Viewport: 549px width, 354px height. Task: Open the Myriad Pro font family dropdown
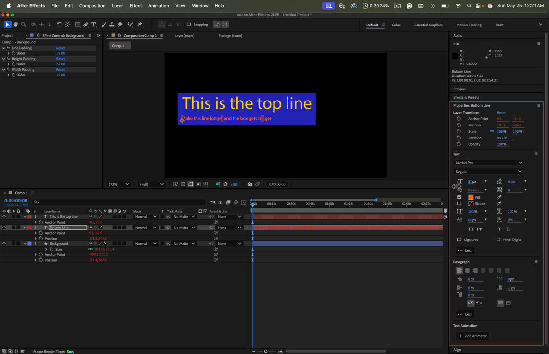click(x=488, y=163)
